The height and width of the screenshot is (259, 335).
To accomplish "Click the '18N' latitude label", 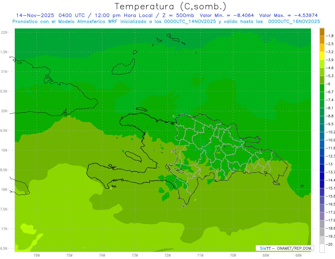I will click(x=4, y=190).
